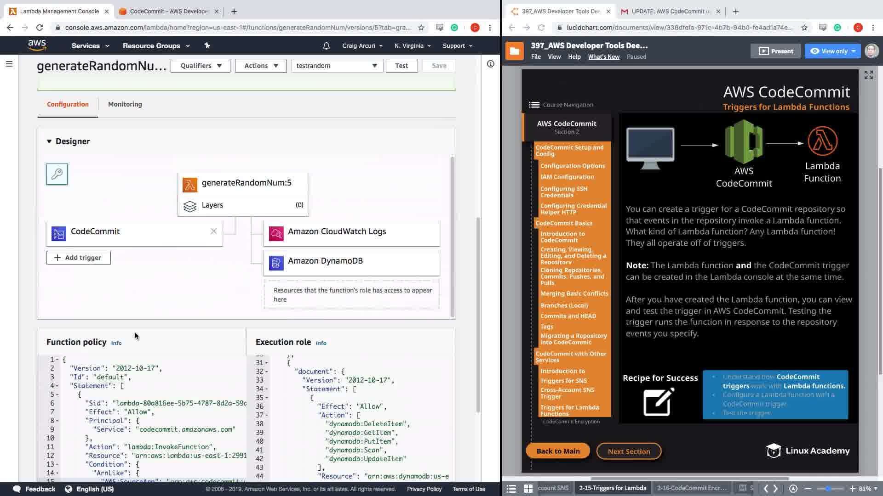Collapse the Designer section
This screenshot has width=883, height=496.
tap(49, 141)
